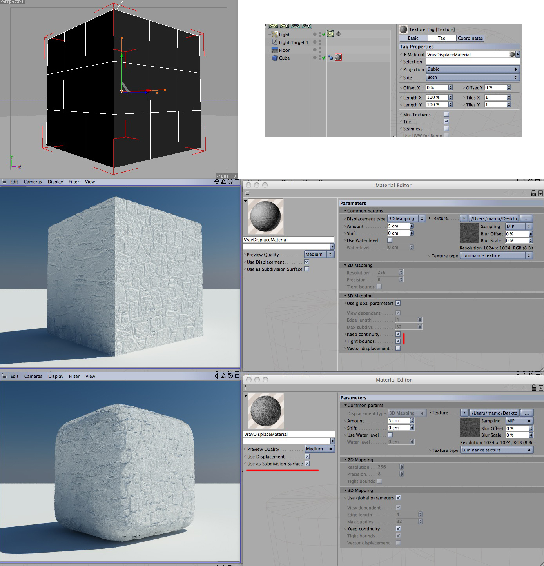Click the grip handle icon in upper Material Editor
Image resolution: width=544 pixels, height=566 pixels.
(x=247, y=193)
